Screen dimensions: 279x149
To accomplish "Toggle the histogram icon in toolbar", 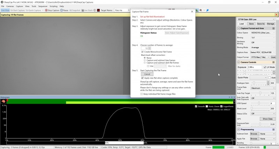I will coord(197,10).
